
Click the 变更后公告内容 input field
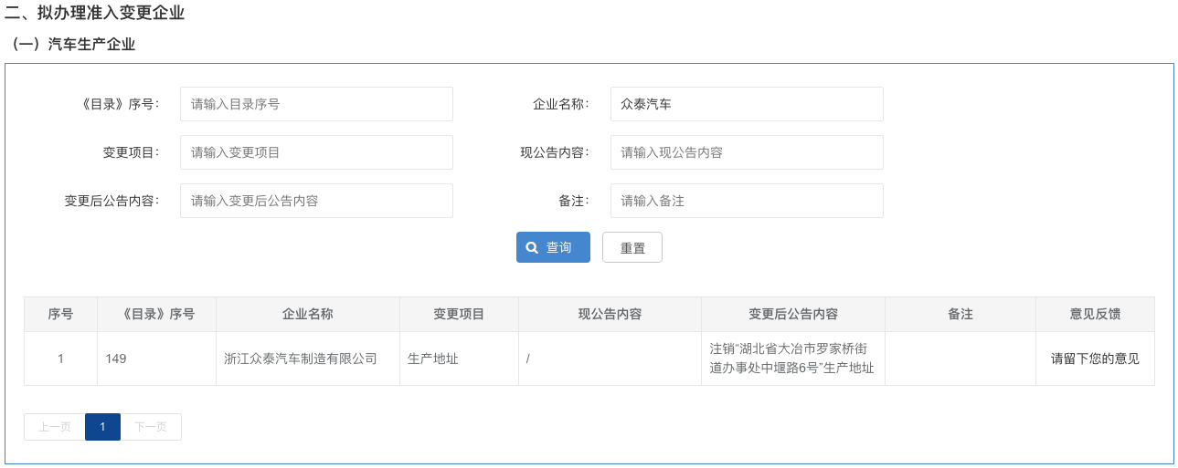click(316, 201)
